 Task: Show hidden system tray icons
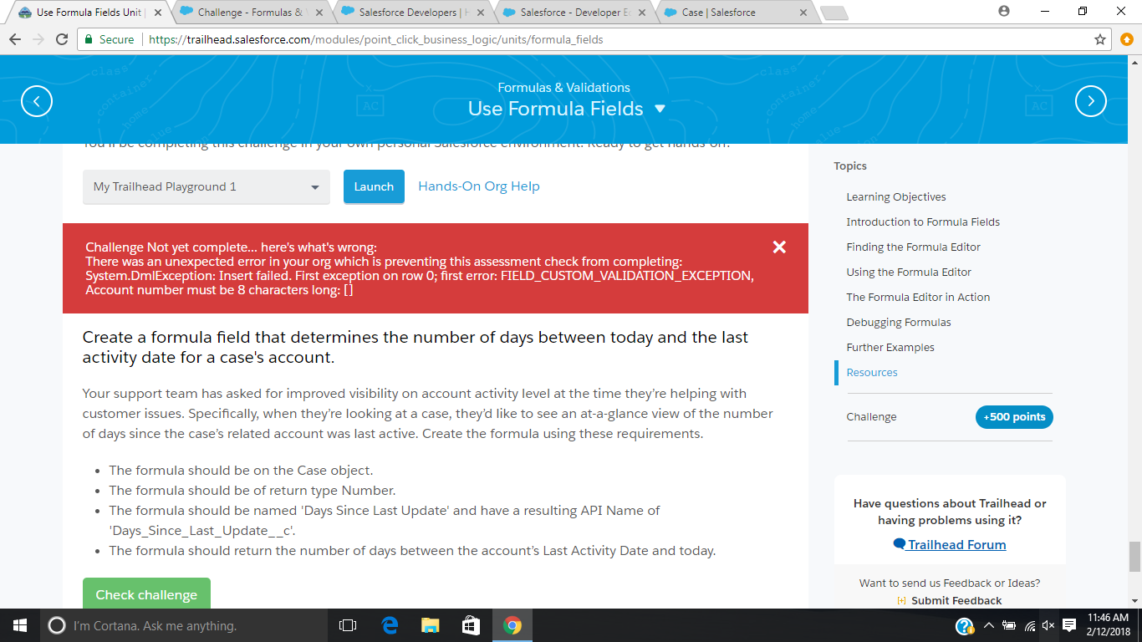988,625
